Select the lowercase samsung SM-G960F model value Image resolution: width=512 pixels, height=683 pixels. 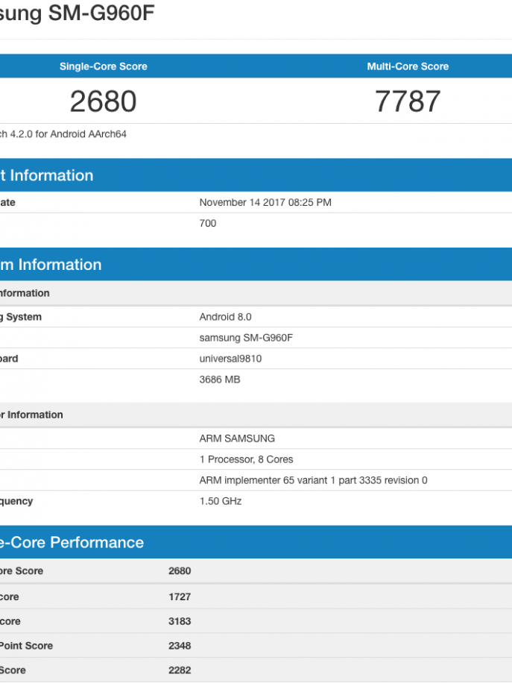pyautogui.click(x=246, y=338)
